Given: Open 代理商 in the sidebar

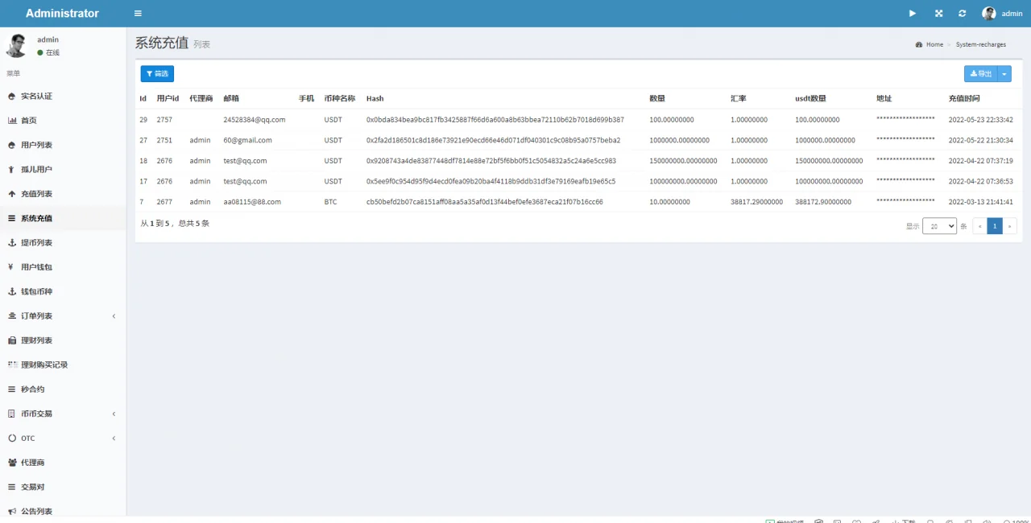Looking at the screenshot, I should click(32, 463).
